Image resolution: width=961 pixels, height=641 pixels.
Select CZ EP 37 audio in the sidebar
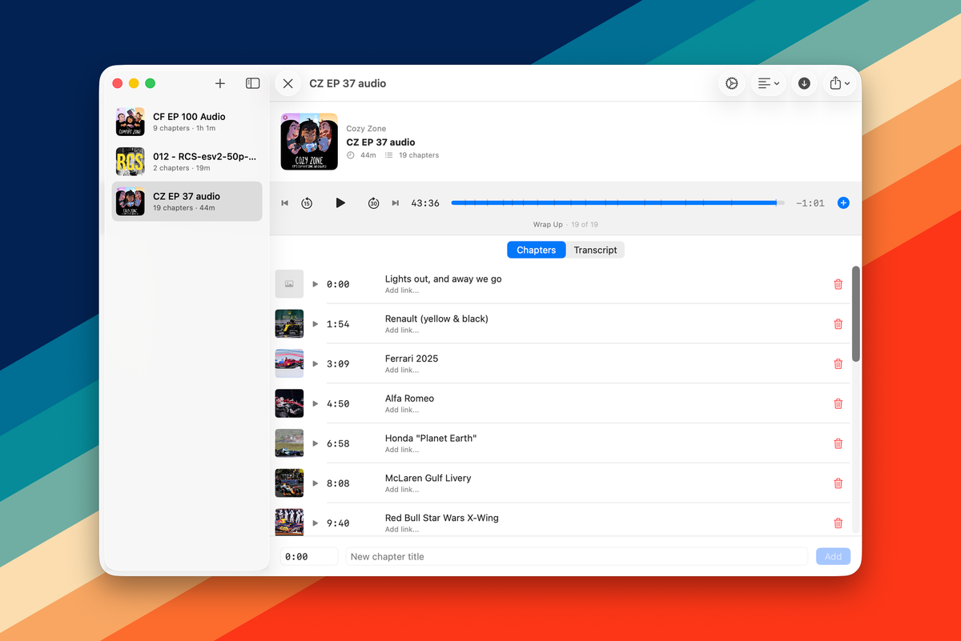click(187, 202)
